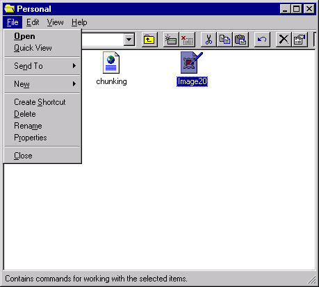The image size is (319, 287).
Task: Click the Up One Level folder icon
Action: (149, 40)
